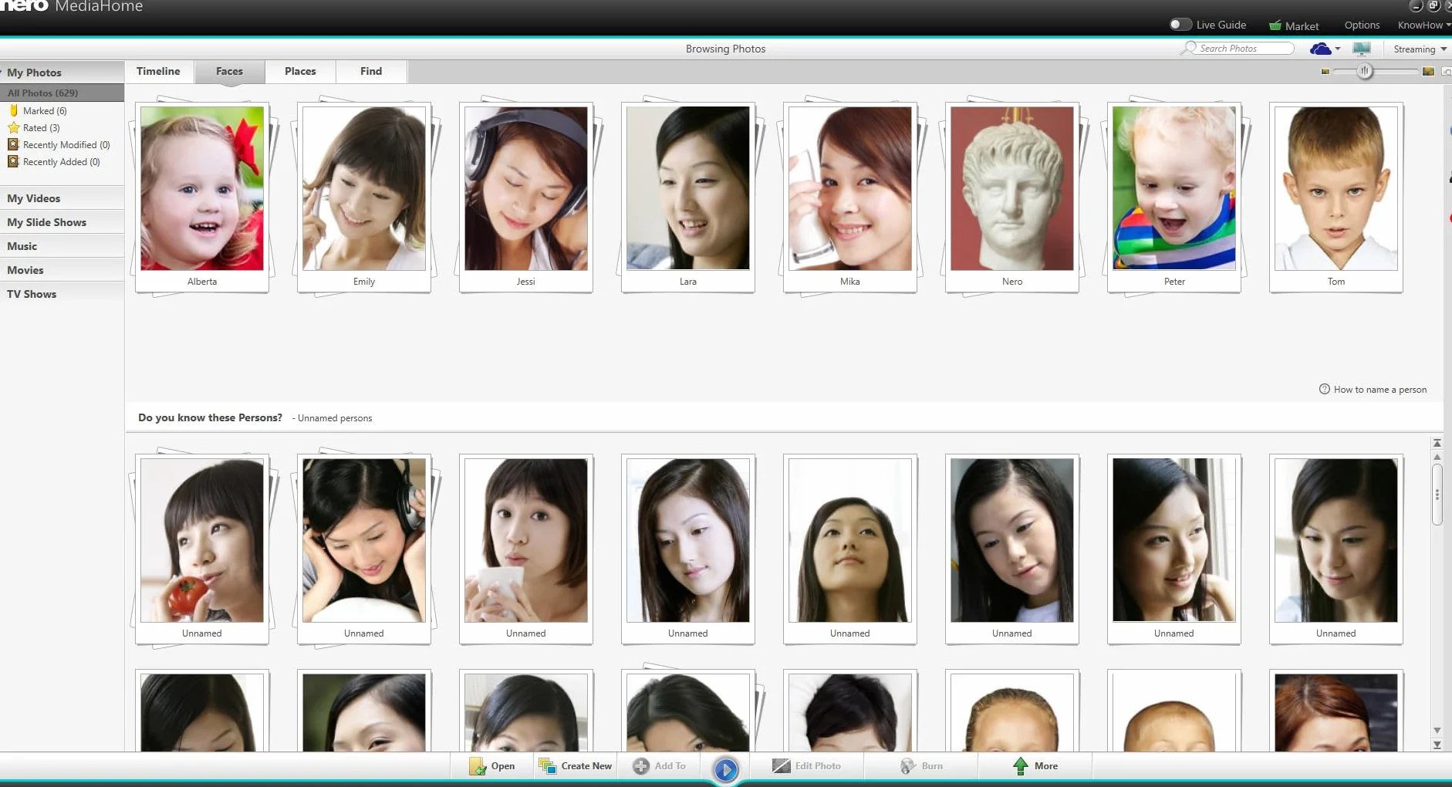Open the Alberta face stack
The height and width of the screenshot is (787, 1452).
(202, 198)
